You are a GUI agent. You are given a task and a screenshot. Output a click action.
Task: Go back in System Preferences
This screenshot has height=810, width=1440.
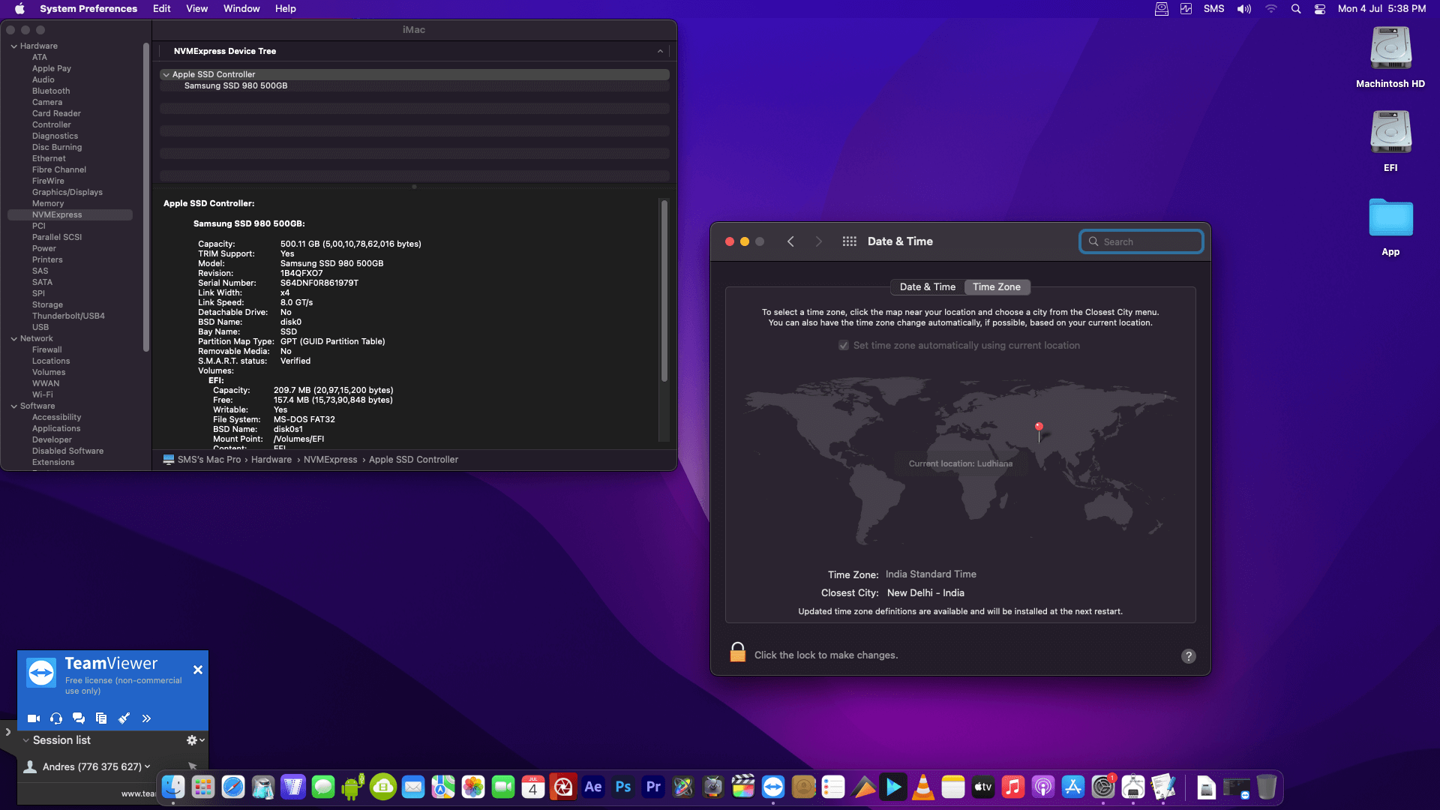click(790, 241)
